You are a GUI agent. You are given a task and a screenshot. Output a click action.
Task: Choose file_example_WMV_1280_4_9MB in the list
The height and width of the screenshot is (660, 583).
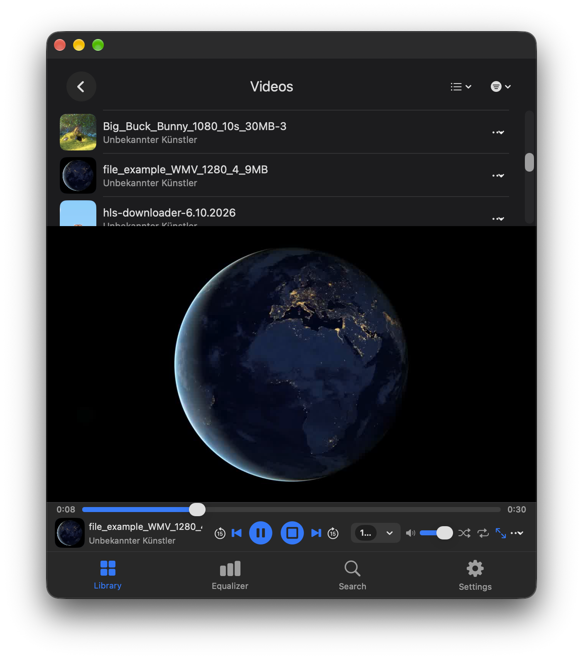coord(185,170)
